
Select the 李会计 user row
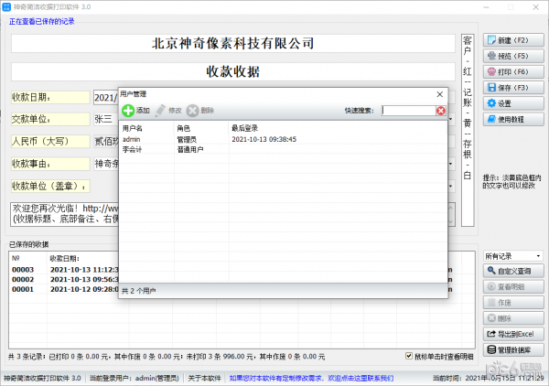283,149
